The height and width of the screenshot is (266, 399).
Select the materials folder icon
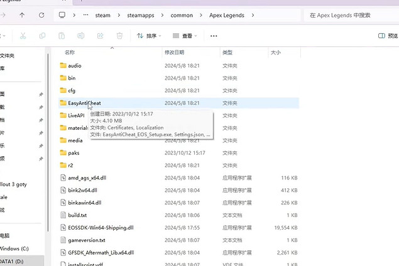click(x=63, y=128)
